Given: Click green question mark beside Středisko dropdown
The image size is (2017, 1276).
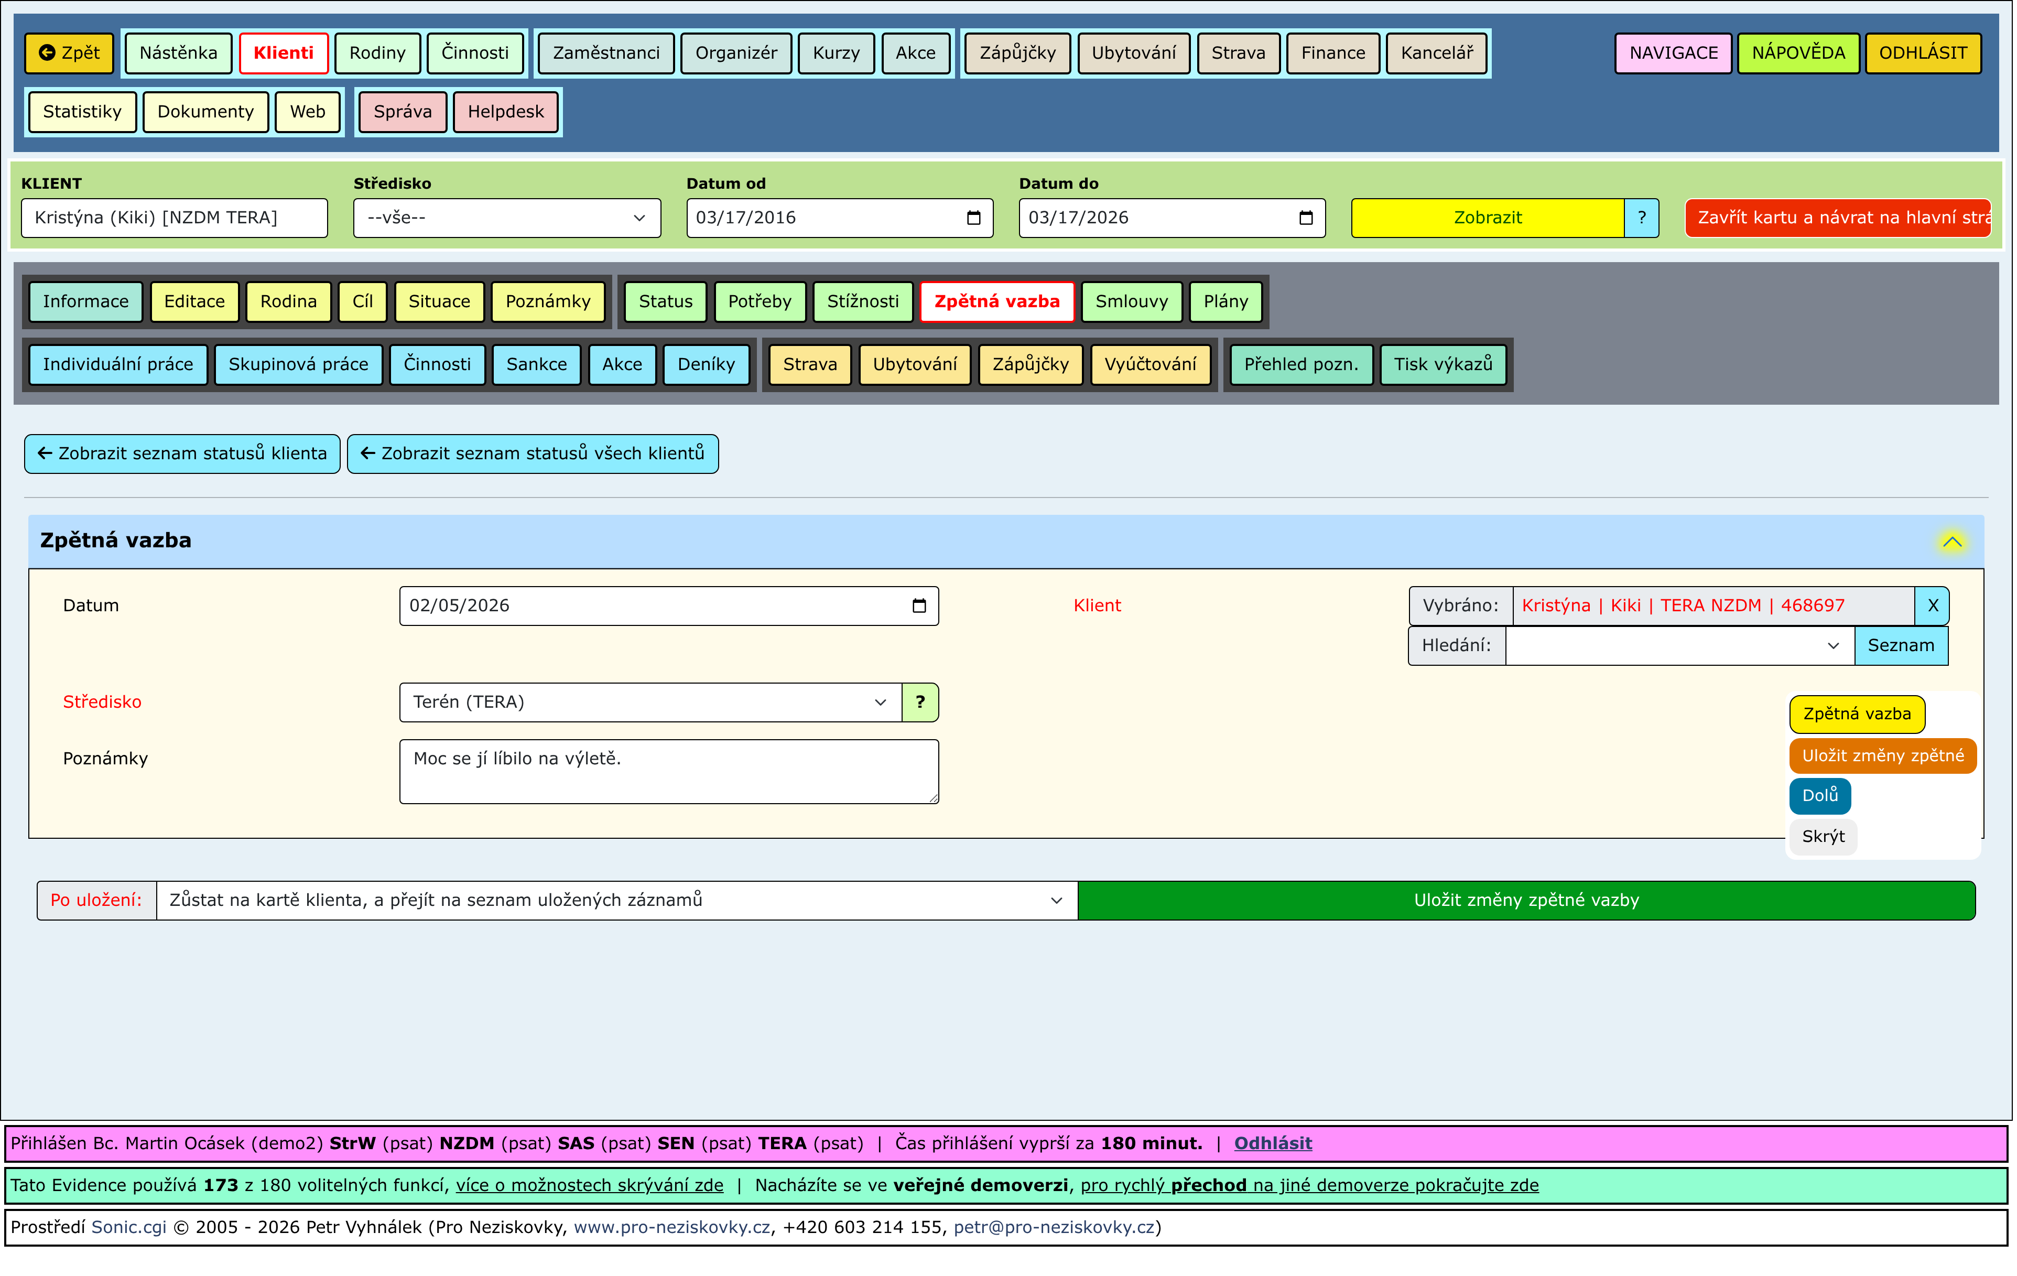Looking at the screenshot, I should [x=920, y=702].
